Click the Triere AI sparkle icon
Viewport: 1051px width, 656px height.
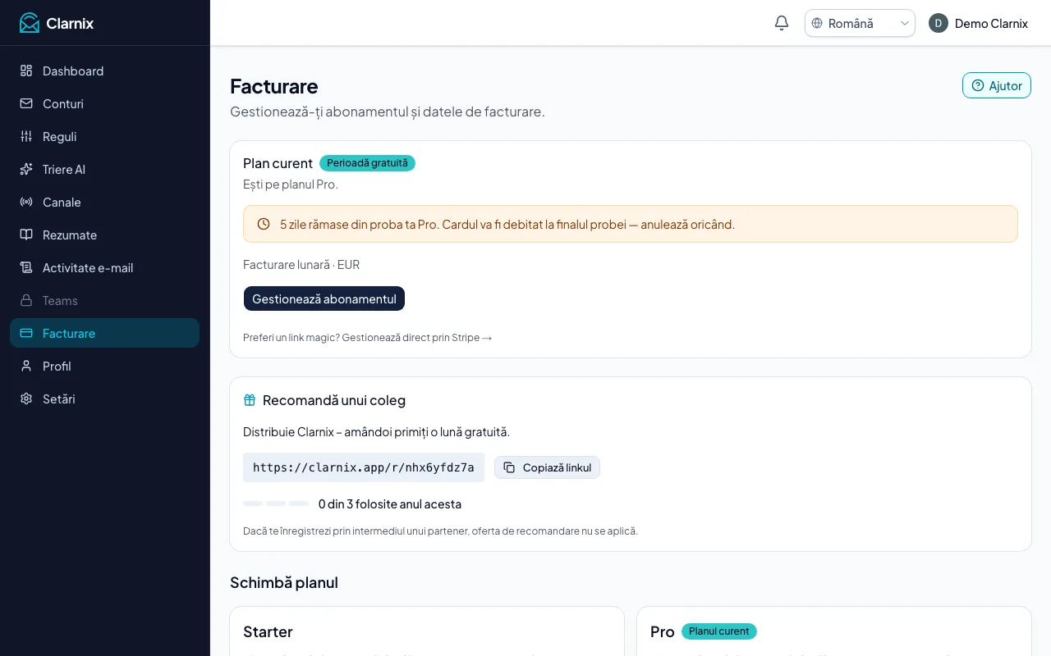26,169
